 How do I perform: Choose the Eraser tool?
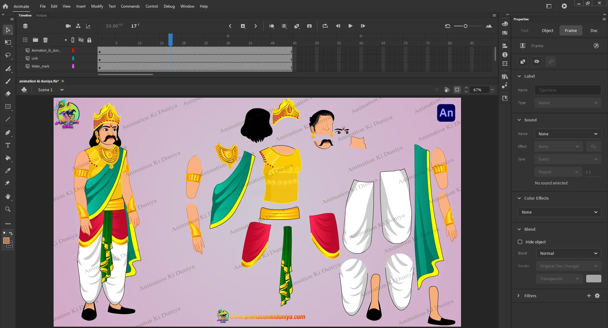coord(8,94)
